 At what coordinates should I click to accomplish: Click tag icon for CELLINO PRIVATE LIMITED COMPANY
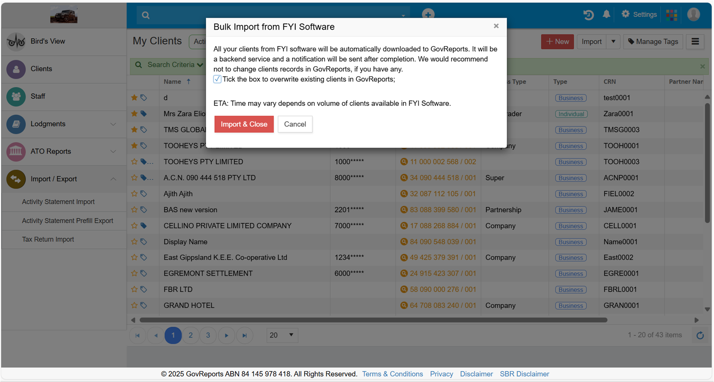[144, 226]
